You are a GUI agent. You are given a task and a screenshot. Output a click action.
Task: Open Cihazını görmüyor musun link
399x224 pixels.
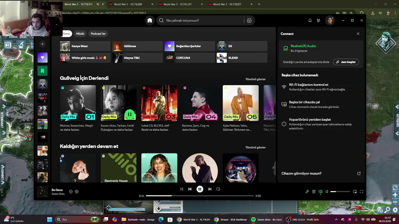point(321,174)
